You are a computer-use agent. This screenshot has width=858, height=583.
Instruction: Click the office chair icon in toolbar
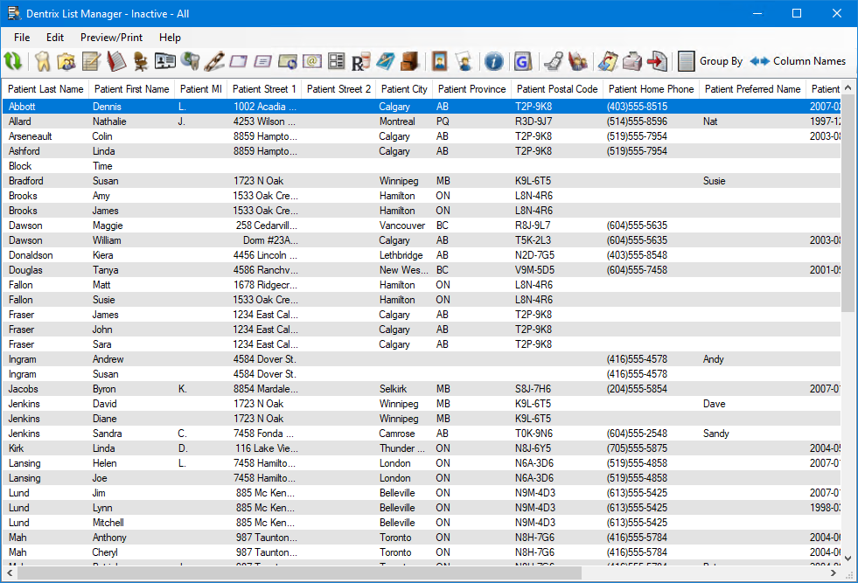click(x=140, y=61)
